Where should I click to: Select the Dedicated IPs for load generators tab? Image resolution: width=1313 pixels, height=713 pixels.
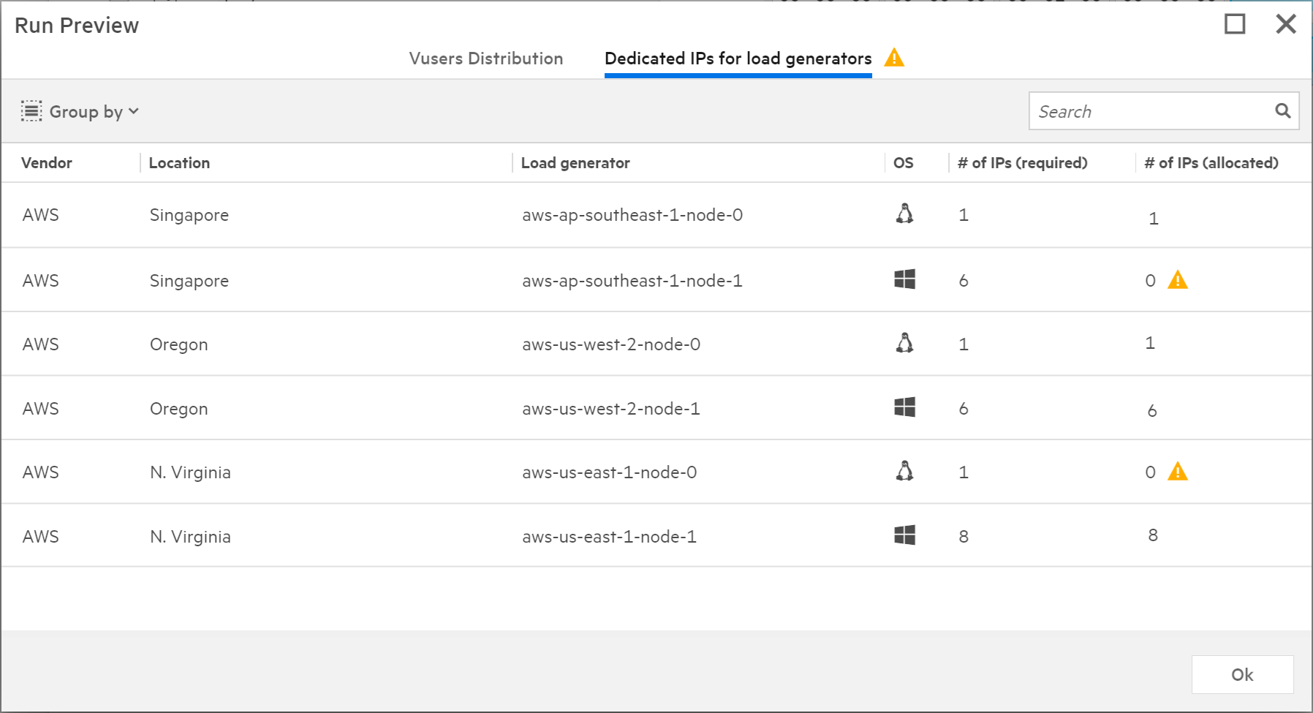(738, 59)
